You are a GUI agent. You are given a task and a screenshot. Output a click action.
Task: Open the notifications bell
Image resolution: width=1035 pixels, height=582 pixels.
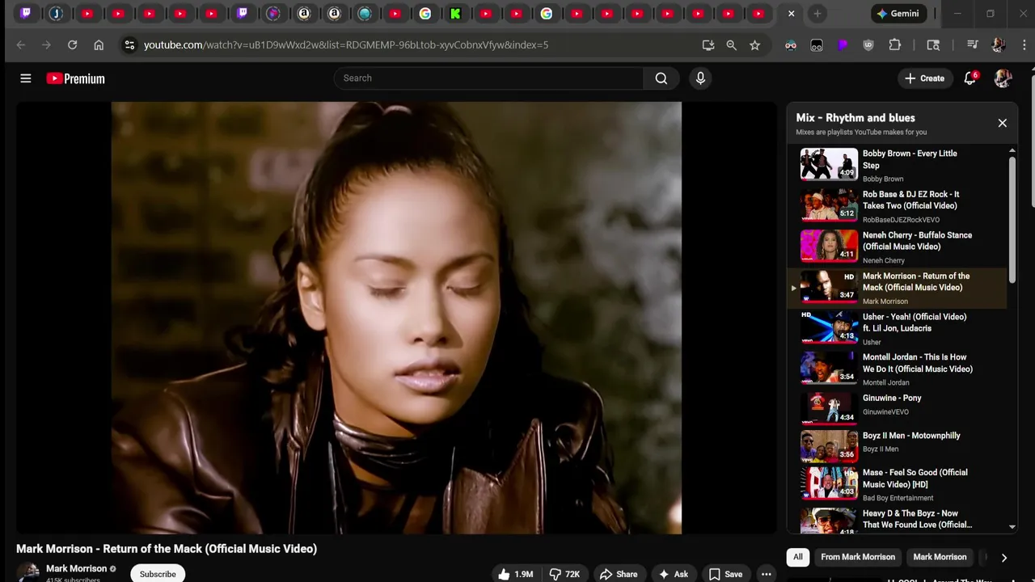(970, 78)
